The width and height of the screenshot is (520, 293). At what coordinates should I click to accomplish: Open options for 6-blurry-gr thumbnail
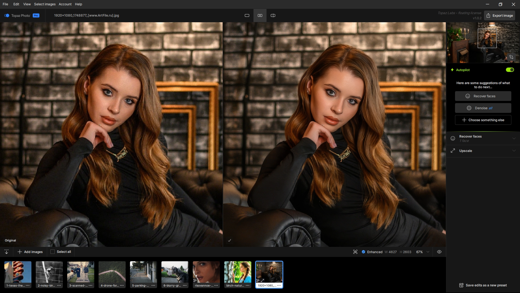click(185, 285)
